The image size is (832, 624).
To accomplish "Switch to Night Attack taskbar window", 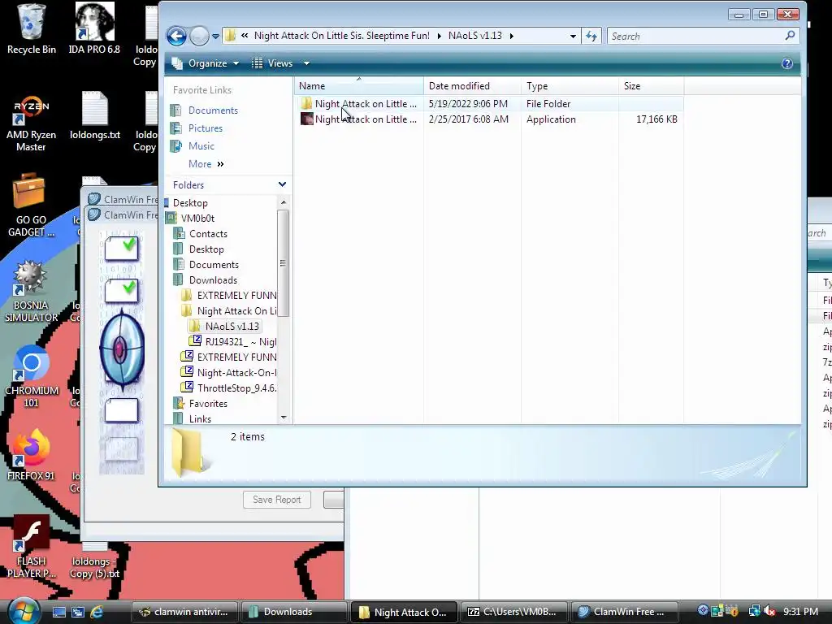I will 404,612.
